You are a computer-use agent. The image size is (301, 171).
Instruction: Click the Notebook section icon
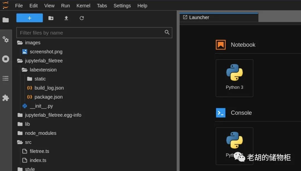point(220,45)
